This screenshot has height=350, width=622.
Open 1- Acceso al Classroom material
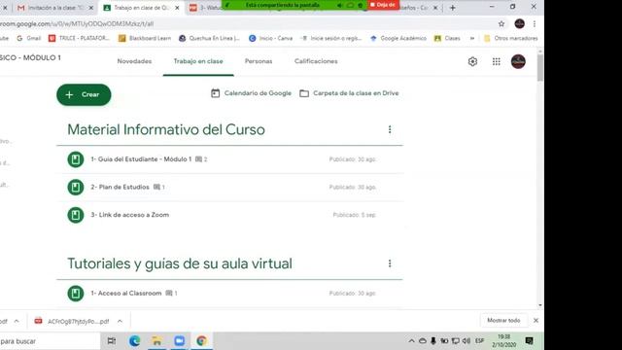tap(125, 294)
